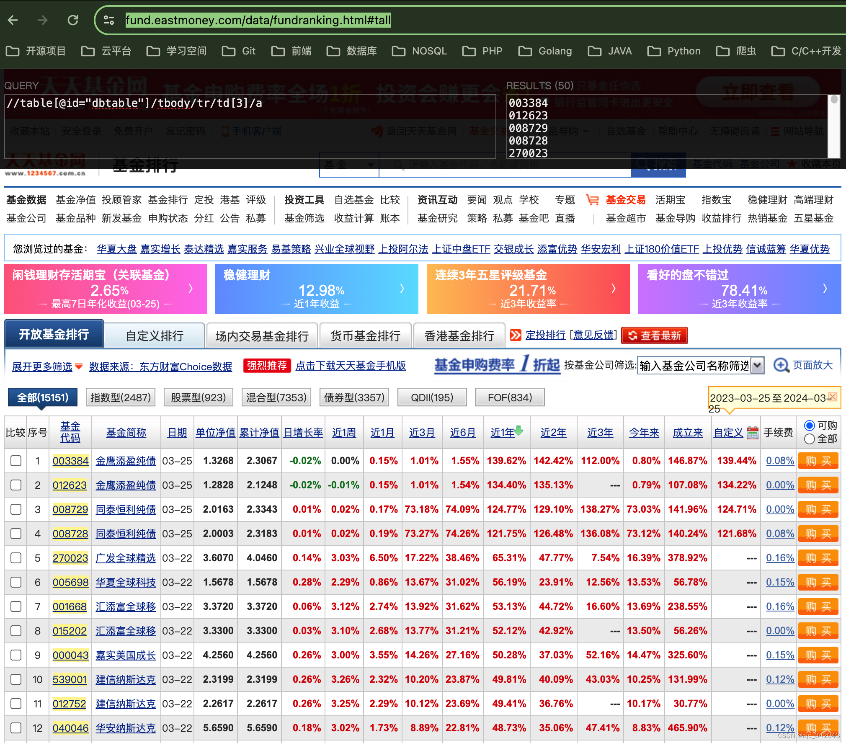Check the compare box for fund 270023
The width and height of the screenshot is (846, 743).
(16, 558)
